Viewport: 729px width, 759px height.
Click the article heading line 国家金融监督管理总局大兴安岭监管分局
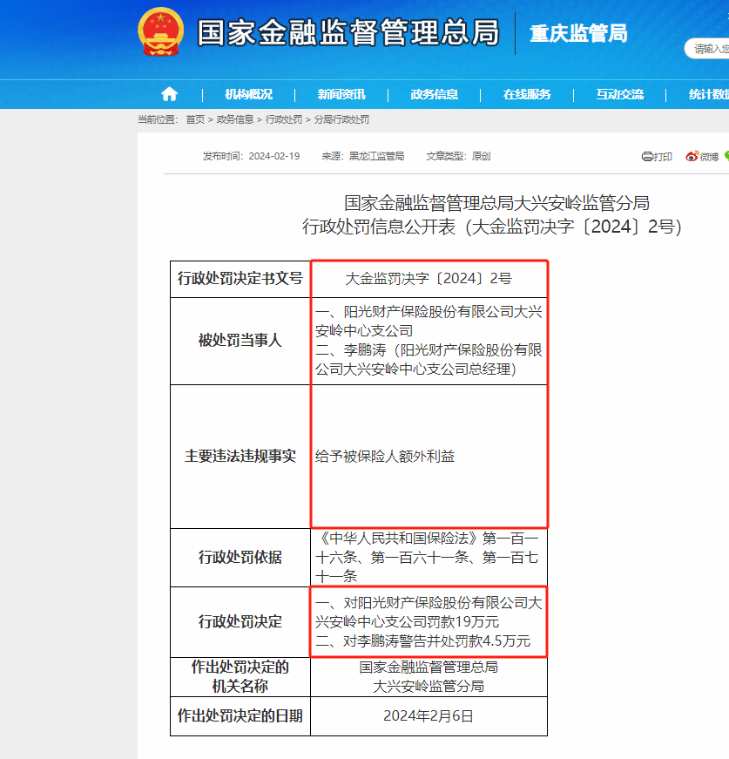click(496, 203)
